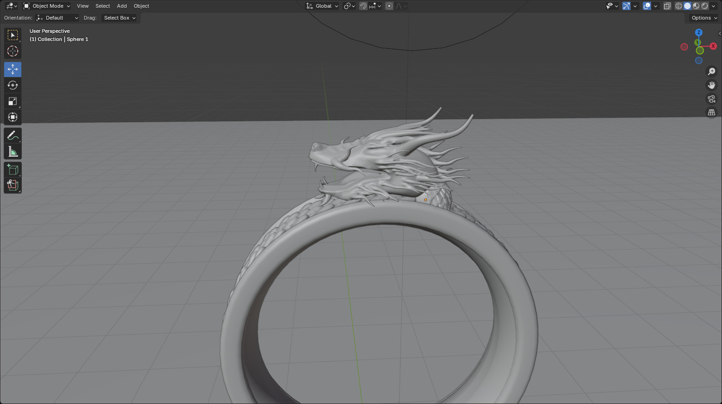
Task: Click '(1) Collection | Sphere 1' label
Action: 59,39
